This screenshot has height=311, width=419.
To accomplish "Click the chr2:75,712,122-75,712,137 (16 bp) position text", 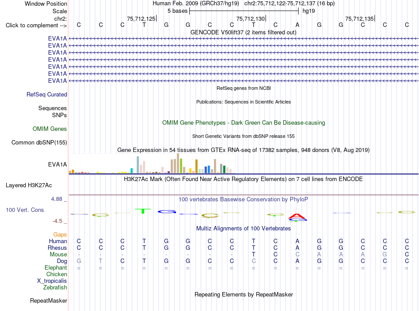I will pyautogui.click(x=289, y=4).
